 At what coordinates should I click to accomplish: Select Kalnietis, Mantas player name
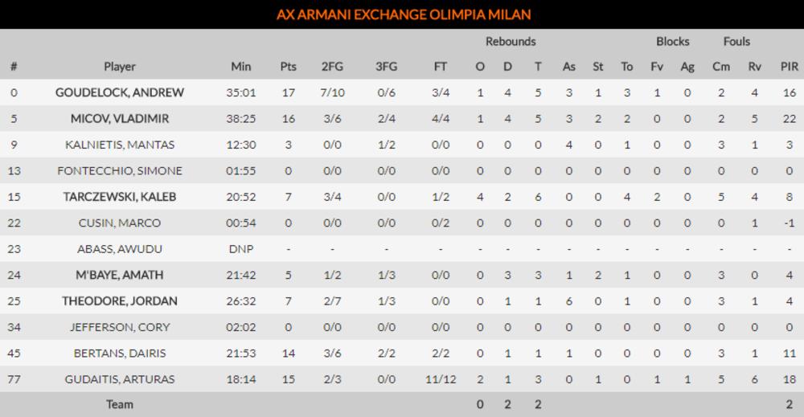pyautogui.click(x=120, y=145)
